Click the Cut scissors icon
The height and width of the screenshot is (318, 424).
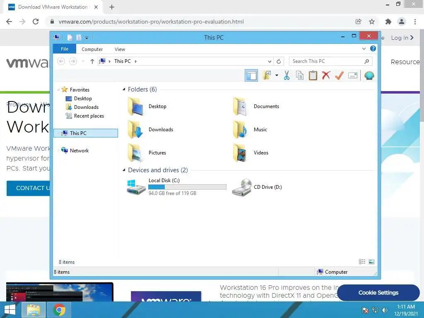287,75
